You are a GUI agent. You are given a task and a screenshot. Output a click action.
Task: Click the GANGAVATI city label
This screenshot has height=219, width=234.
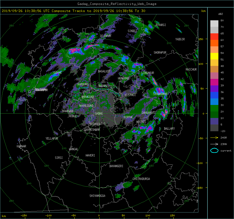[x=148, y=113]
